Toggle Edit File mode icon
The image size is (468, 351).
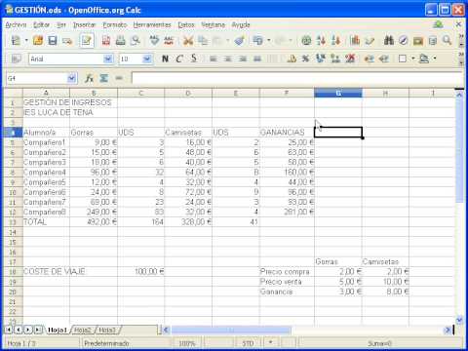tap(87, 41)
